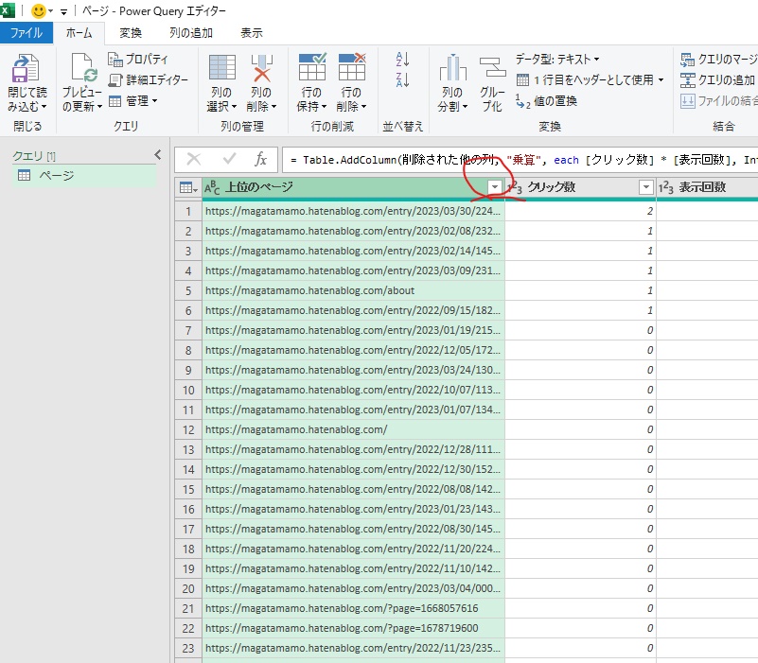
Task: Cancel formula edit with X icon
Action: pyautogui.click(x=194, y=159)
